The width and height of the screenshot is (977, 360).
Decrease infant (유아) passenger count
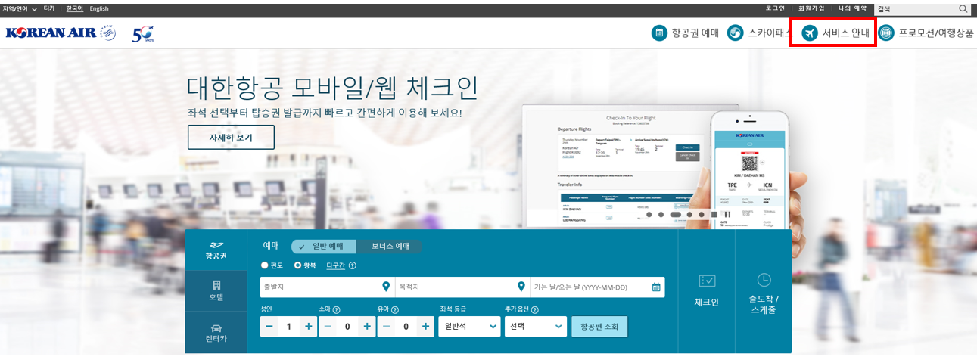386,327
